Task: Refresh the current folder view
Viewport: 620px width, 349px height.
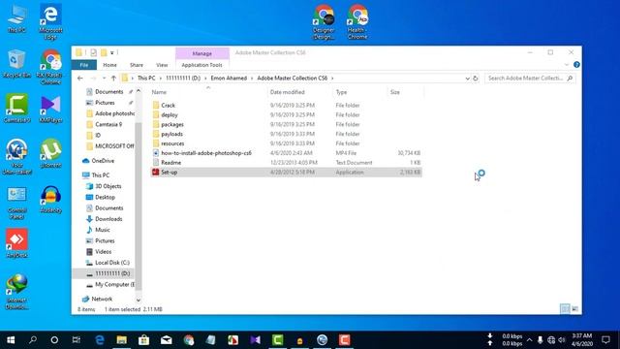Action: 476,79
